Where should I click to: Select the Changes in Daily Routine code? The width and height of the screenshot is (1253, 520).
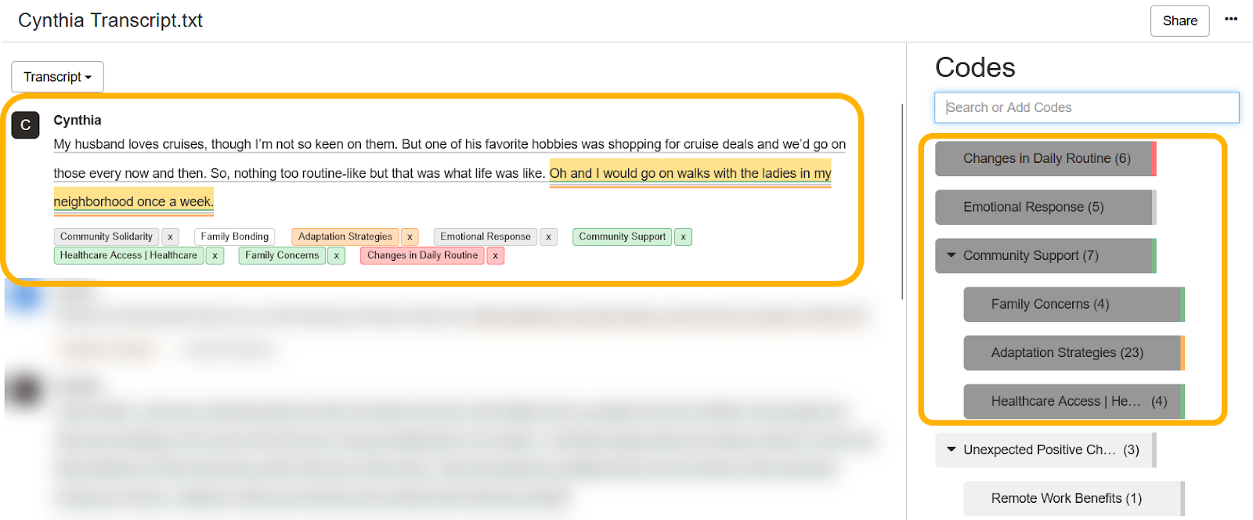1044,158
